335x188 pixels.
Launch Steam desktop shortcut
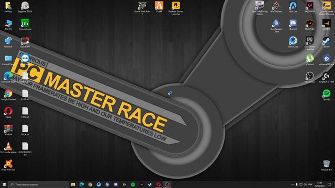[327, 42]
